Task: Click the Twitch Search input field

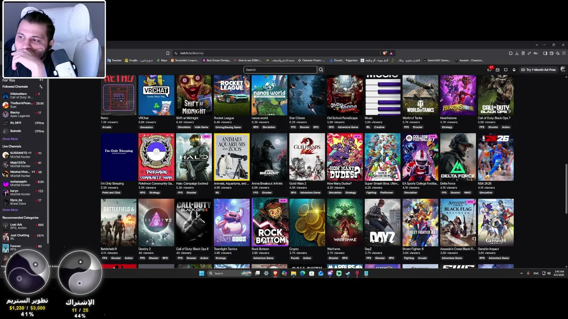Action: click(x=280, y=70)
